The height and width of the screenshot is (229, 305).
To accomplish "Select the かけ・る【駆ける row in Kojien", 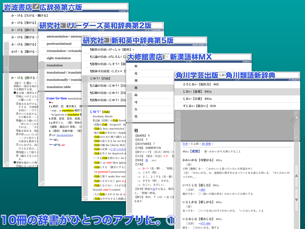I will (x=21, y=52).
